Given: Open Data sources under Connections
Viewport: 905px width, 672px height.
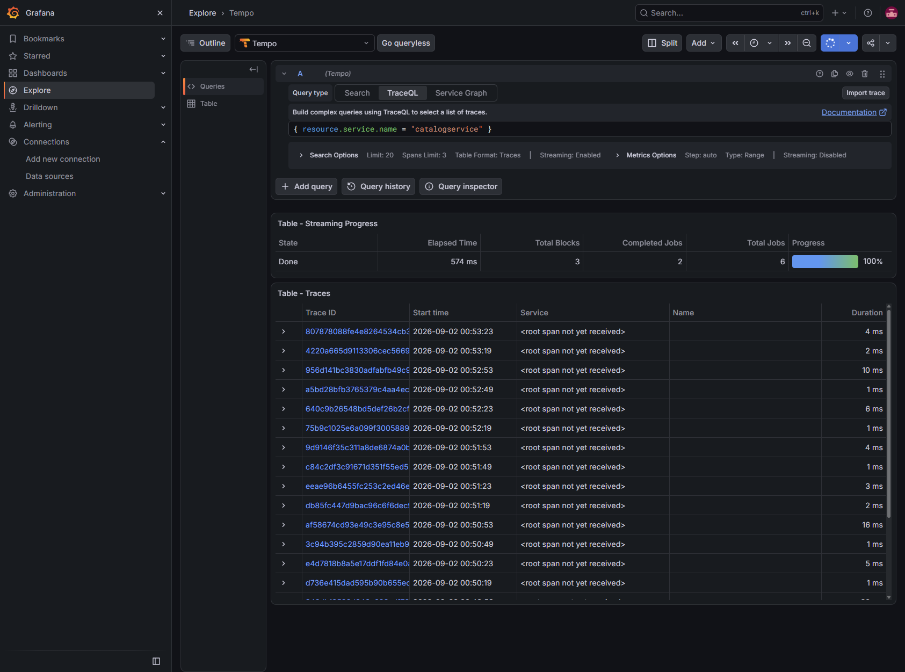Looking at the screenshot, I should [x=49, y=176].
